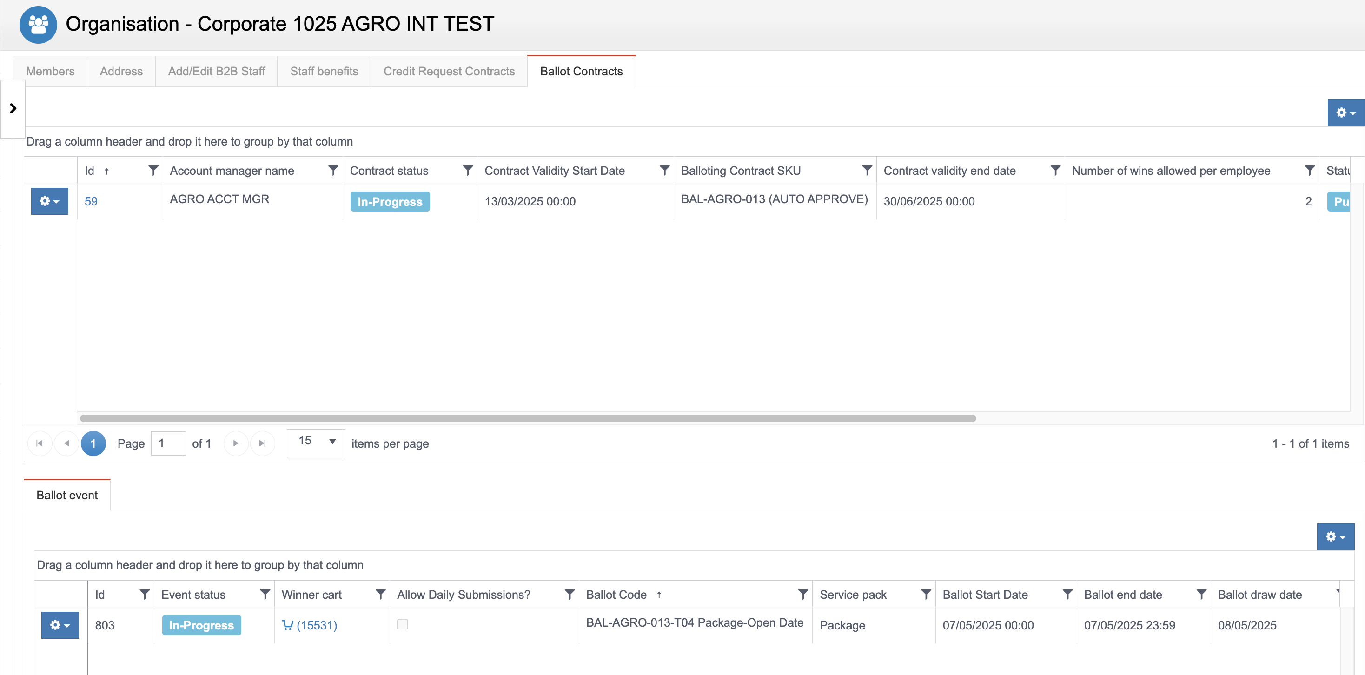Image resolution: width=1365 pixels, height=675 pixels.
Task: Open filter for Service pack column
Action: (x=926, y=594)
